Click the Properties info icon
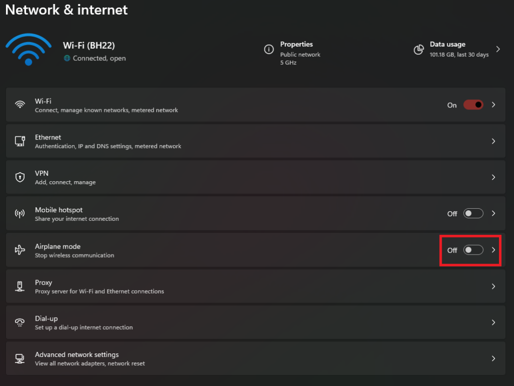The image size is (514, 386). 270,49
